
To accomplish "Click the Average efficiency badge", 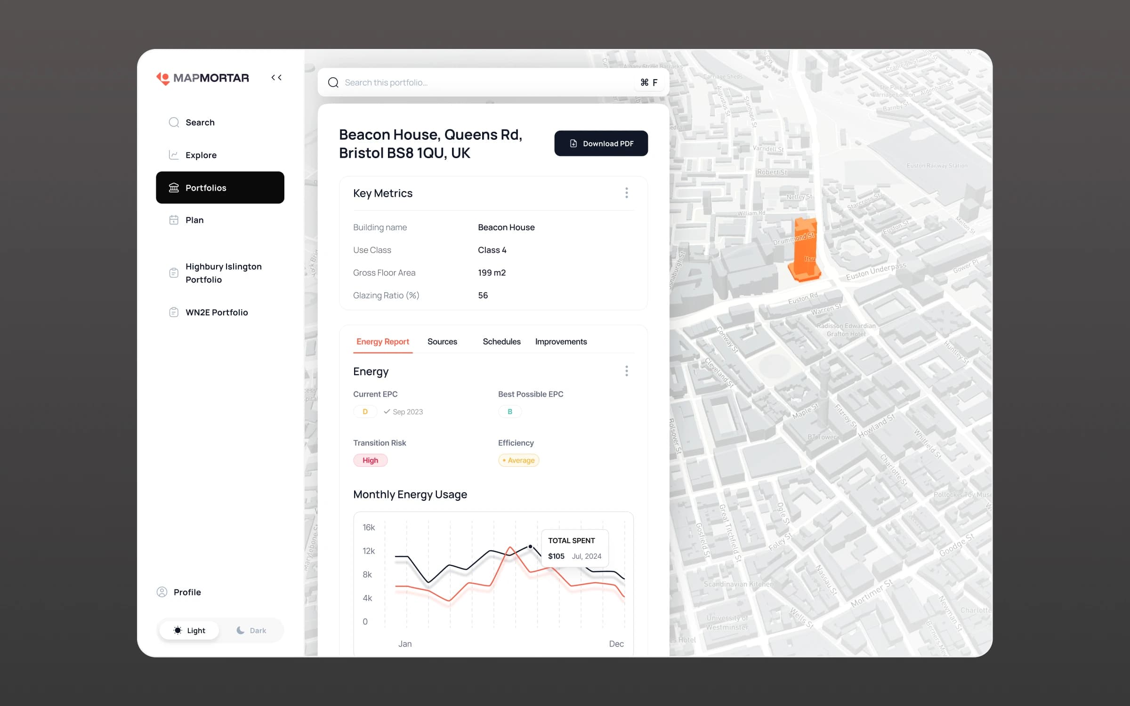I will pos(518,460).
